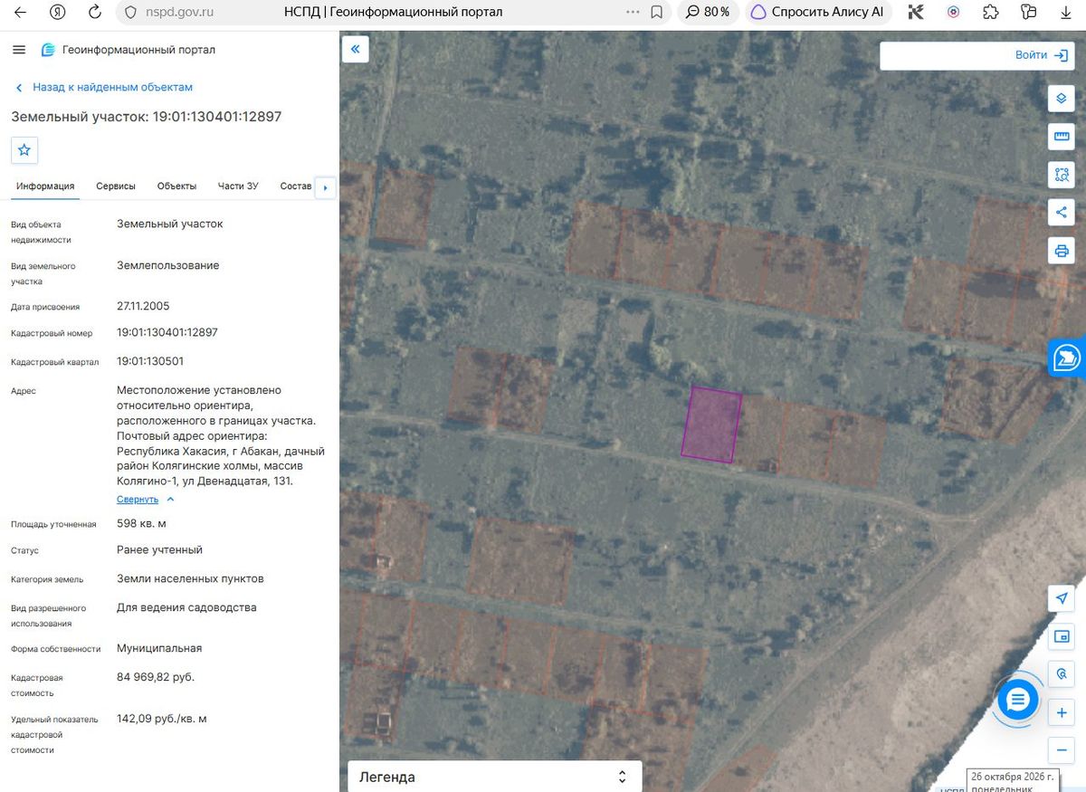Click the highlighted purple land plot on the map
The height and width of the screenshot is (792, 1086).
[x=711, y=425]
